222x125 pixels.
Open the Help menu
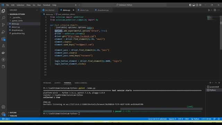point(54,5)
